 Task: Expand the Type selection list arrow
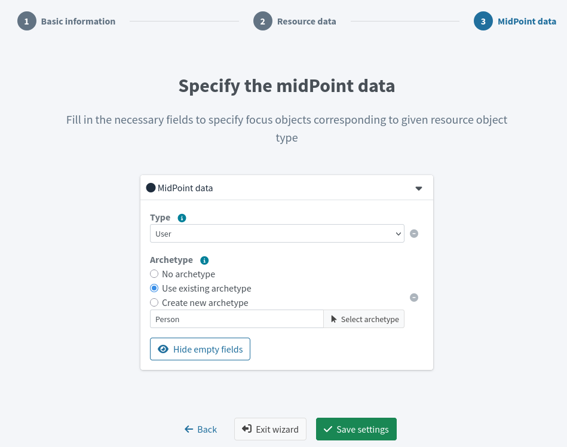[399, 233]
